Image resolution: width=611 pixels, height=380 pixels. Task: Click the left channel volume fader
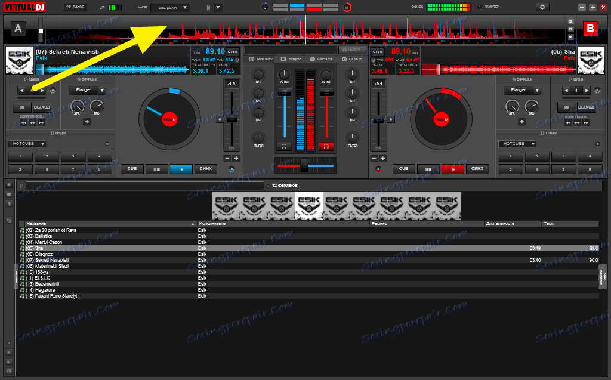(285, 92)
